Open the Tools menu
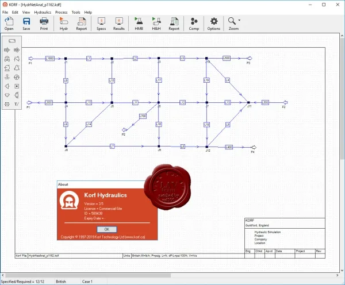This screenshot has height=285, width=345. pyautogui.click(x=76, y=12)
